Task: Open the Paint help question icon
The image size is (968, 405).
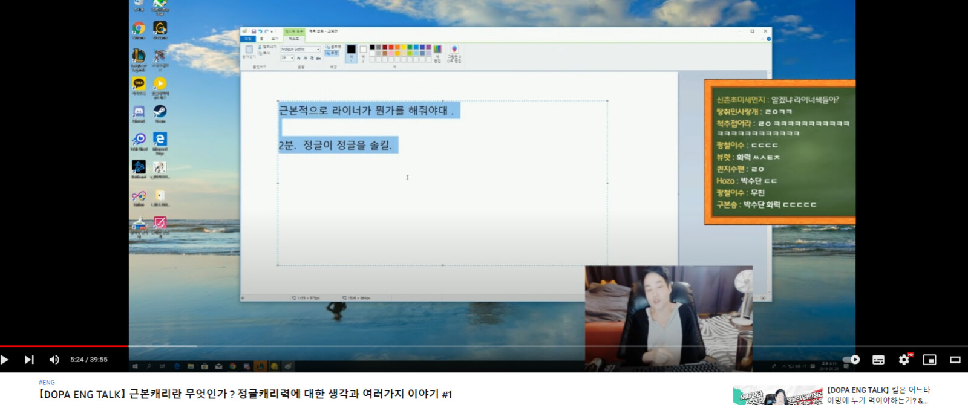Action: click(769, 39)
